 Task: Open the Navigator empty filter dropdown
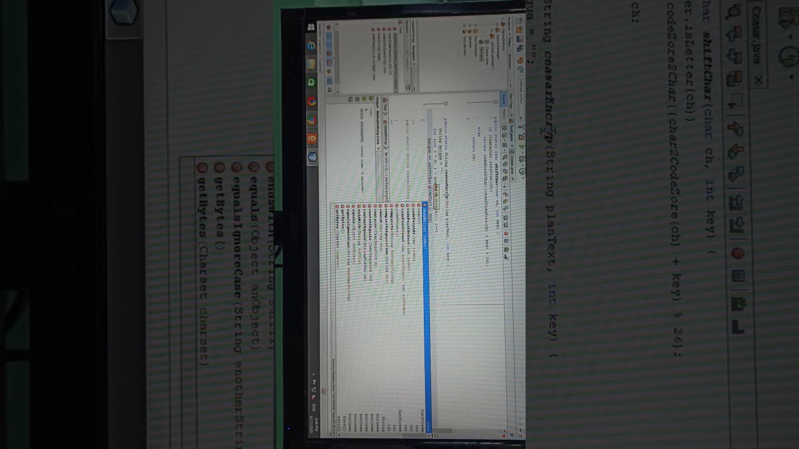(407, 69)
